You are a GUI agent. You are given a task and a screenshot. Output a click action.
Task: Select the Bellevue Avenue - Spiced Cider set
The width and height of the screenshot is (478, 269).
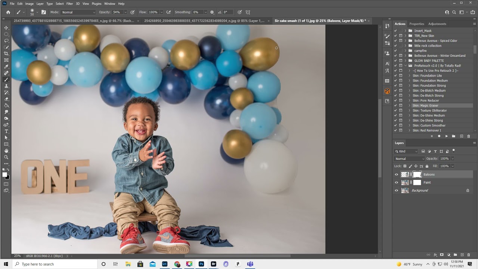point(436,41)
